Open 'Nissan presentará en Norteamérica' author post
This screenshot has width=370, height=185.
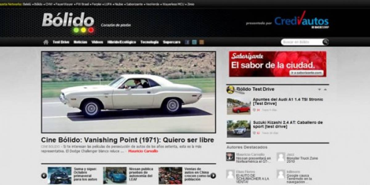(x=253, y=160)
